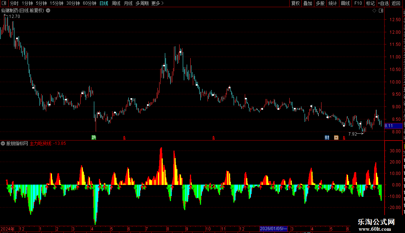Click the diamond icon above the chart
The width and height of the screenshot is (405, 233).
(x=374, y=11)
